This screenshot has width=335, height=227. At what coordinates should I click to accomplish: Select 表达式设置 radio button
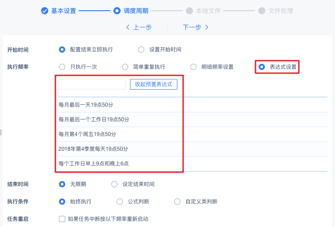click(262, 67)
